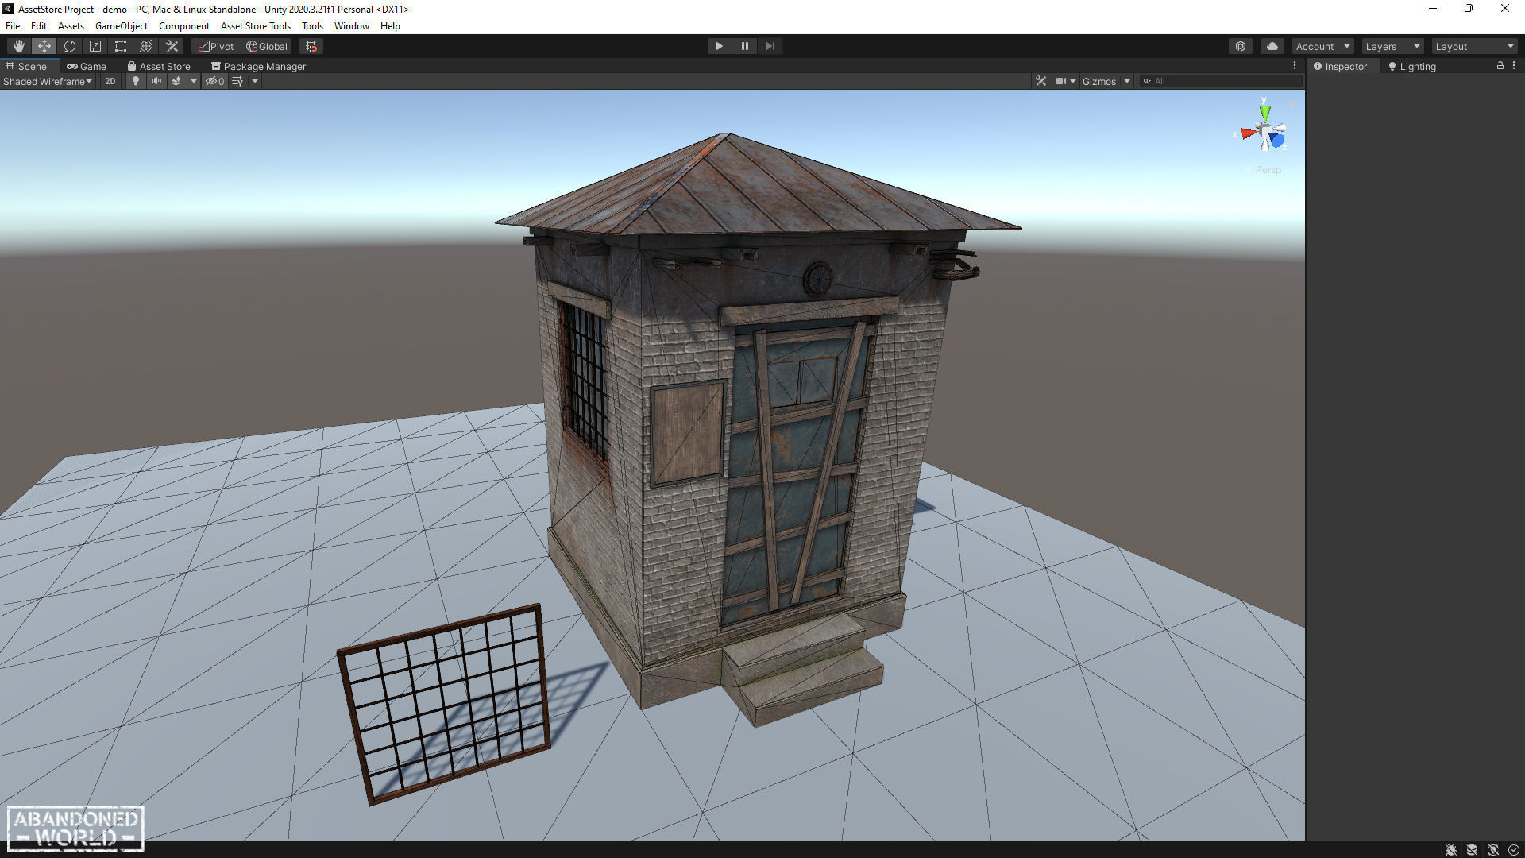This screenshot has width=1525, height=858.
Task: Switch to the Asset Store tab
Action: (x=159, y=66)
